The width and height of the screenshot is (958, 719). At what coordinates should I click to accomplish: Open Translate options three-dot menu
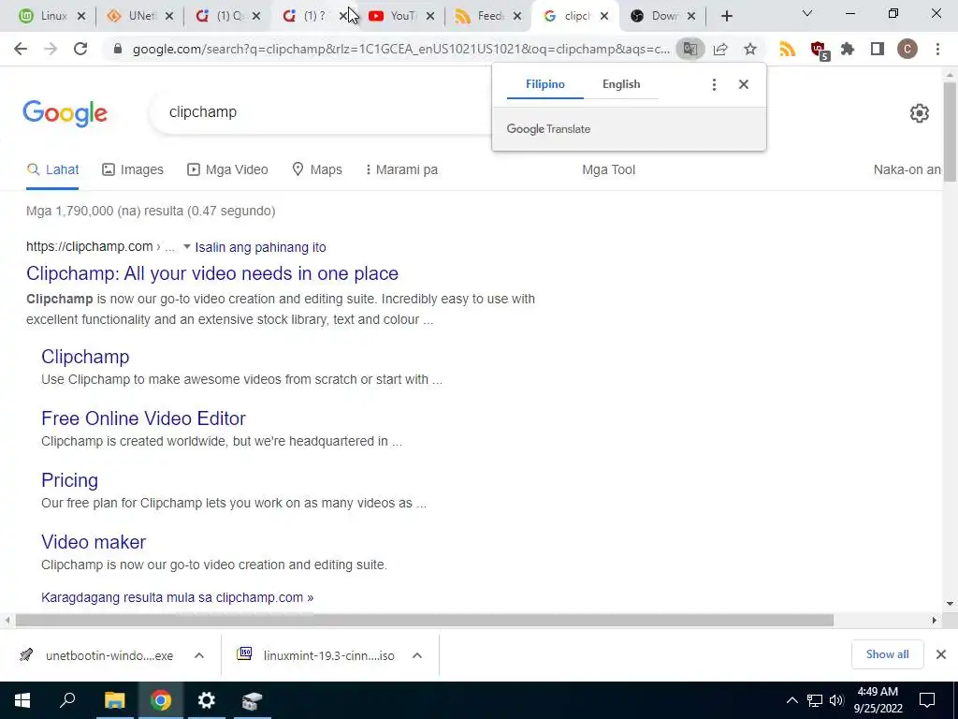click(x=714, y=84)
